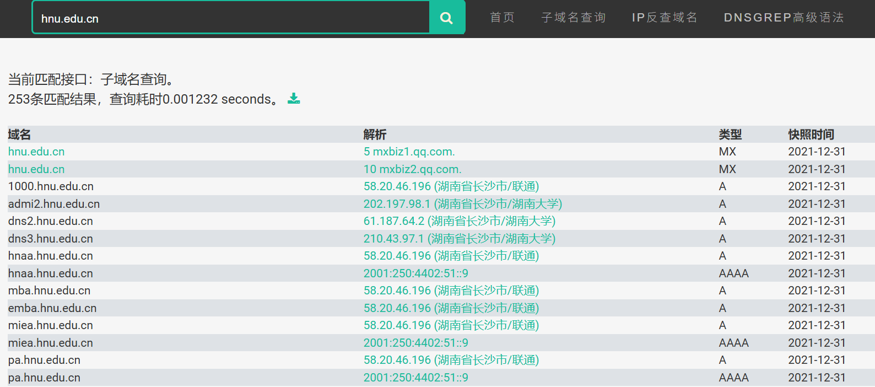Image resolution: width=875 pixels, height=387 pixels.
Task: Click IPv6 address for hnaa.hnu.edu.cn AAAA record
Action: pos(415,273)
